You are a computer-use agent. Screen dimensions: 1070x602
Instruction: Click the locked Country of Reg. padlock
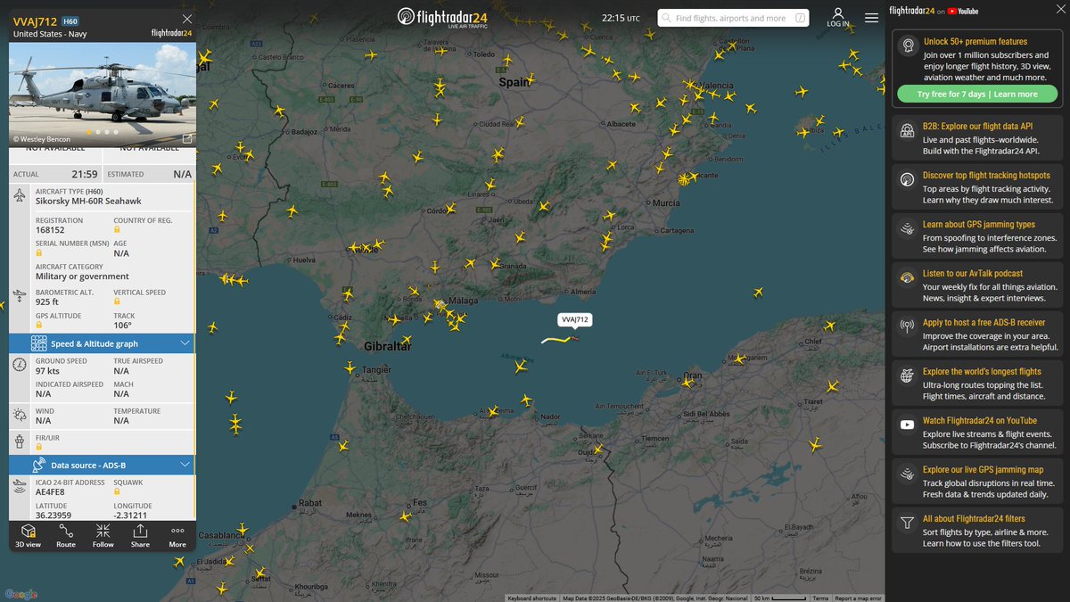click(117, 230)
